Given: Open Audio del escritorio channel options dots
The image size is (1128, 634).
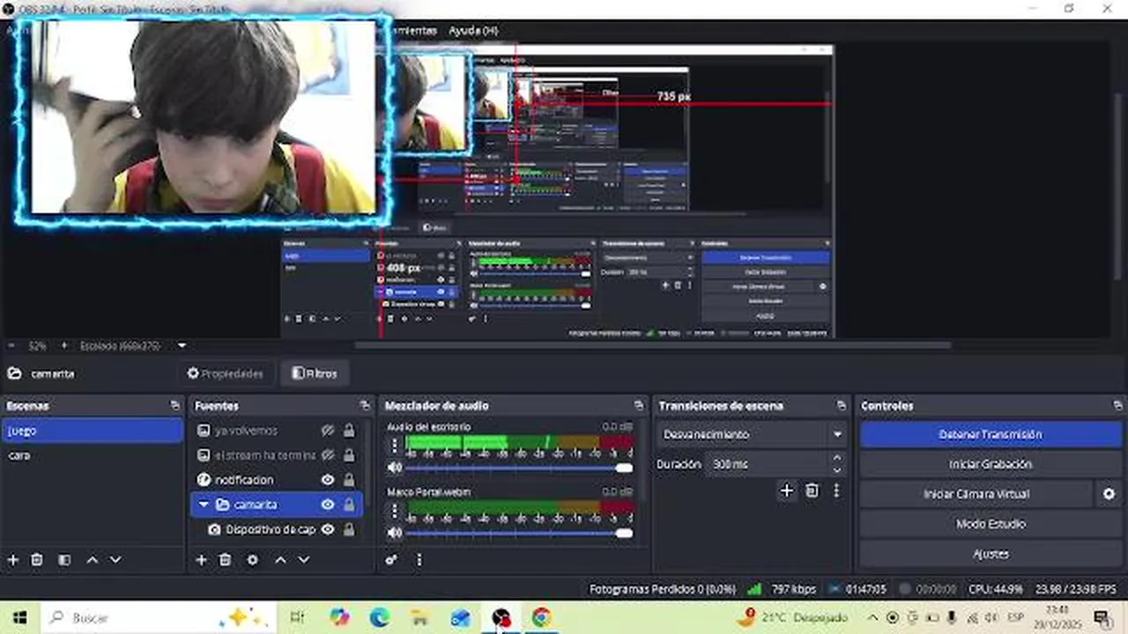Looking at the screenshot, I should click(x=395, y=445).
